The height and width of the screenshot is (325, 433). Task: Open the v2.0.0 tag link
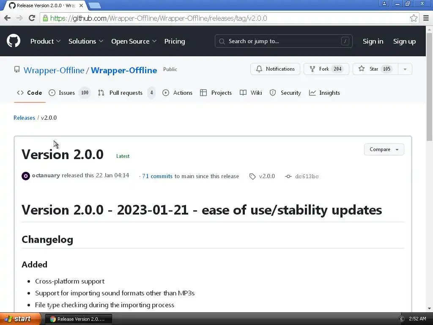point(267,176)
